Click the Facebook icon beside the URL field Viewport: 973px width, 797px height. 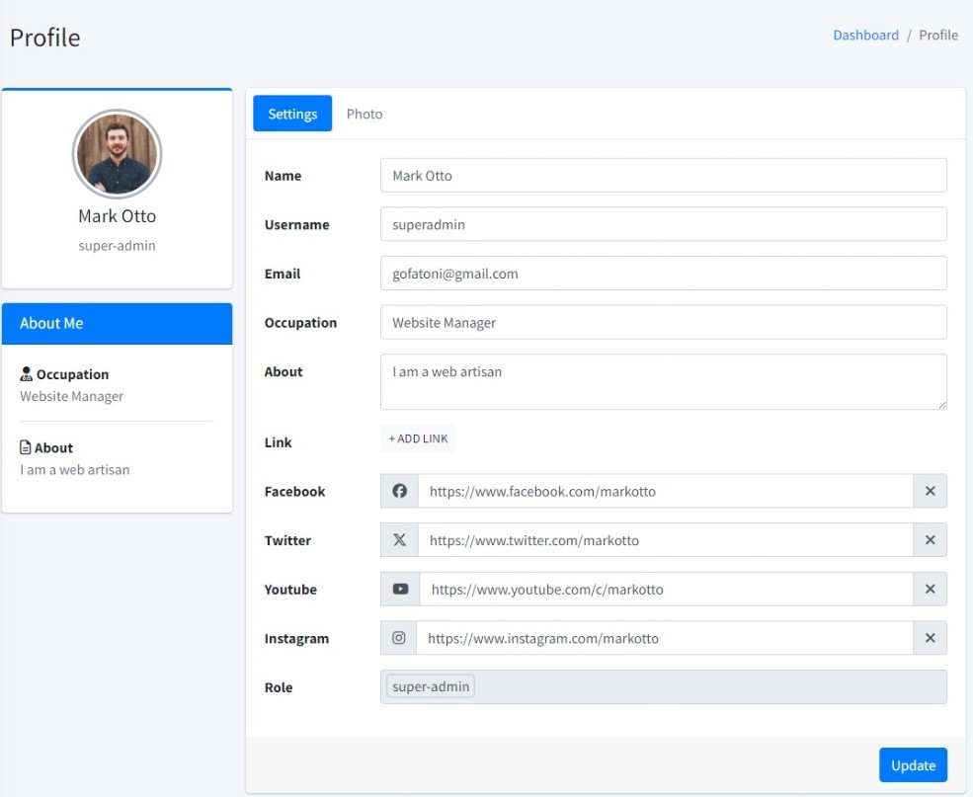[399, 491]
